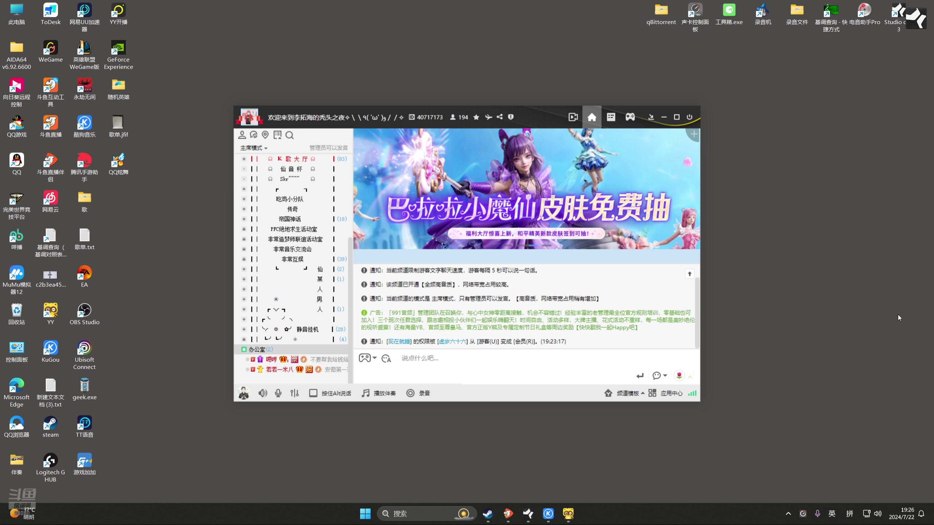Click the send enter arrow icon

[x=640, y=376]
